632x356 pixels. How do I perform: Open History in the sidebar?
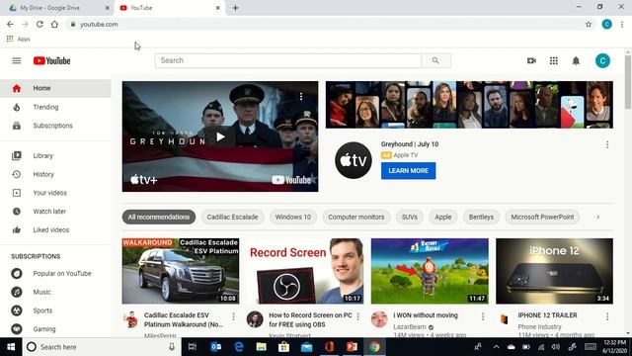coord(55,174)
